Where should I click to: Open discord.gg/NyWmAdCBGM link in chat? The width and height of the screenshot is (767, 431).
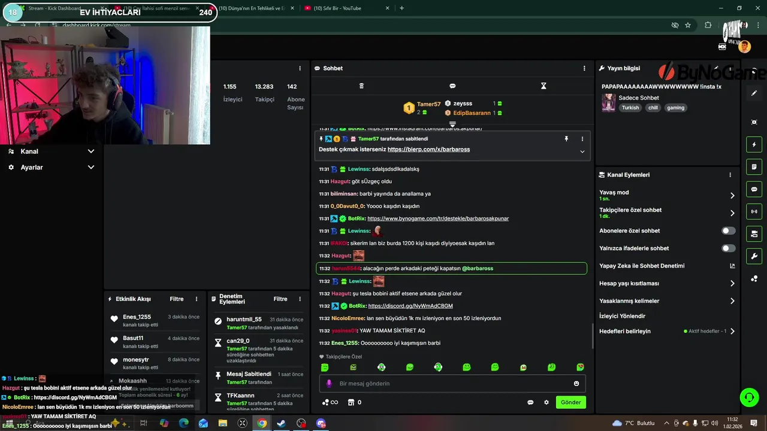[x=410, y=306]
